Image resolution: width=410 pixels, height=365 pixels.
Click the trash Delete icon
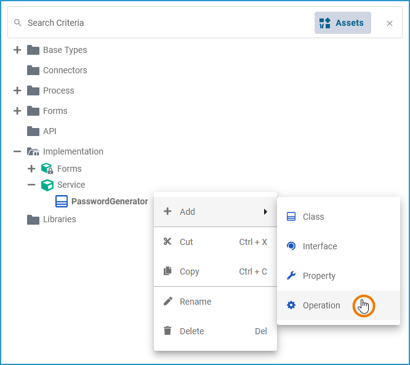click(x=167, y=331)
